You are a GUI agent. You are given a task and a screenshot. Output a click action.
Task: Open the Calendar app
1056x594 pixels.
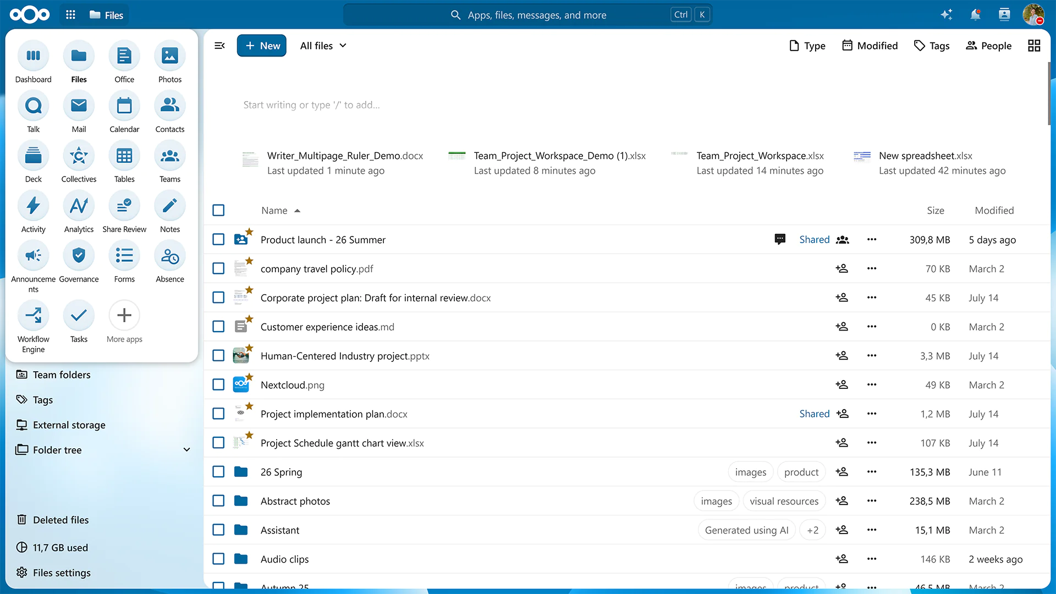tap(124, 112)
